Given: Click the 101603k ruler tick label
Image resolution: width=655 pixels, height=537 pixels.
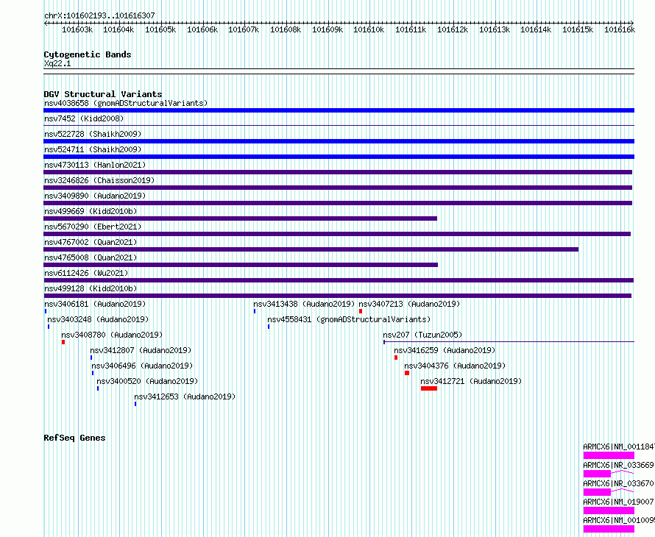Looking at the screenshot, I should click(x=77, y=29).
